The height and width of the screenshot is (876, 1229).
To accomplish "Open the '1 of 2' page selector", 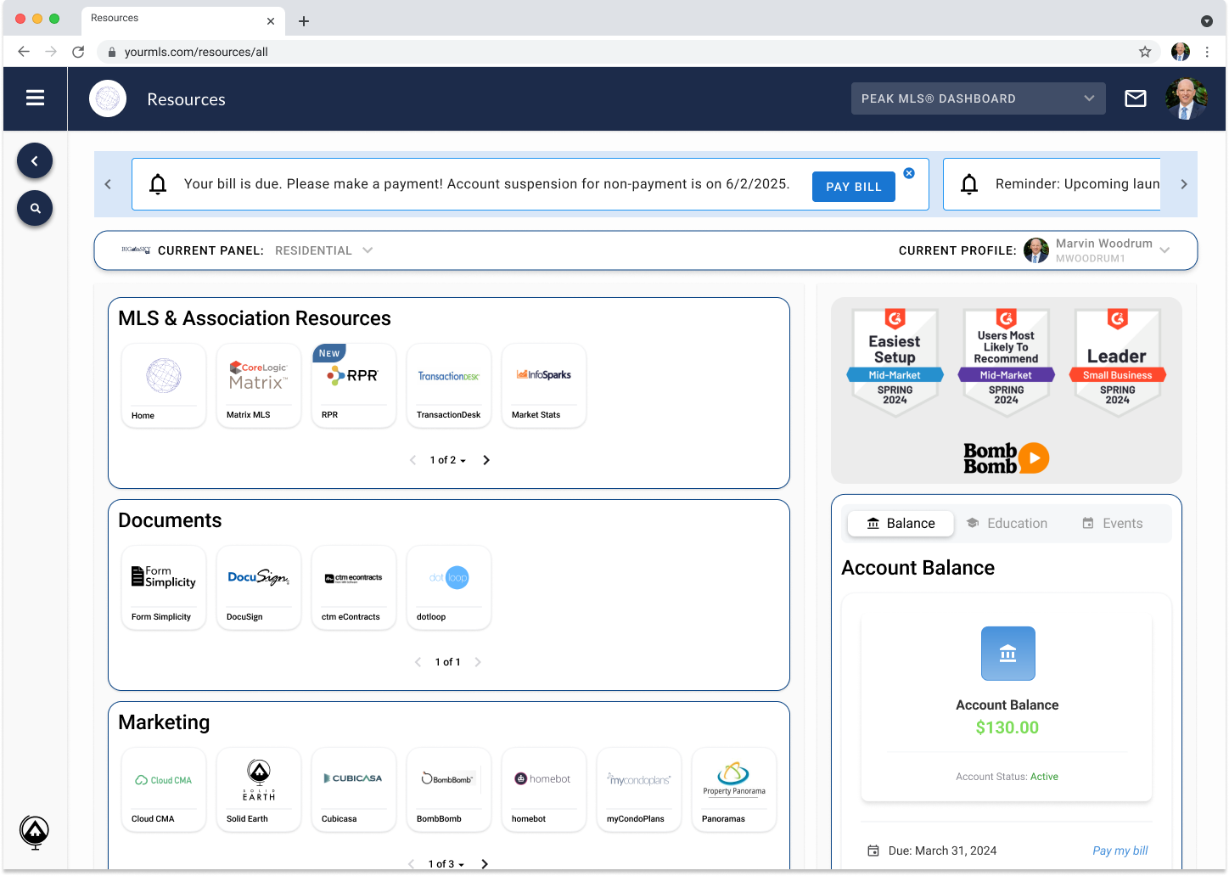I will tap(447, 460).
